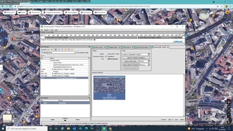
Task: Open the Event Browser filter dropdown arrow
Action: click(x=75, y=52)
